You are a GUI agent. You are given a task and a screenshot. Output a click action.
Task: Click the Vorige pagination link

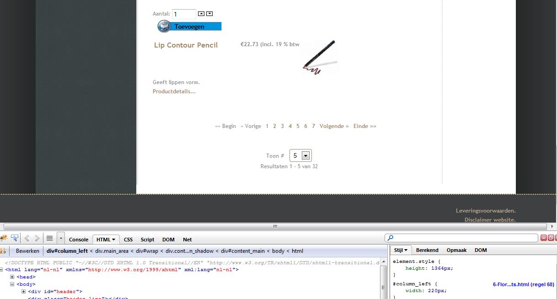pos(251,126)
